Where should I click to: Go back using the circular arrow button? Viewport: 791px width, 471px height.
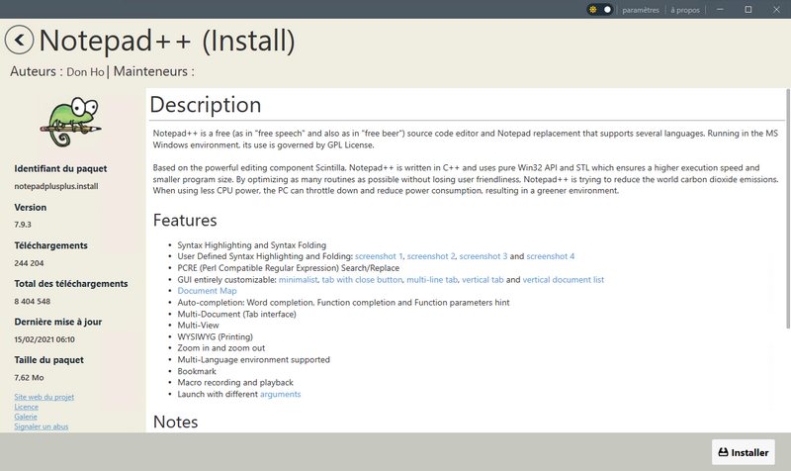19,40
